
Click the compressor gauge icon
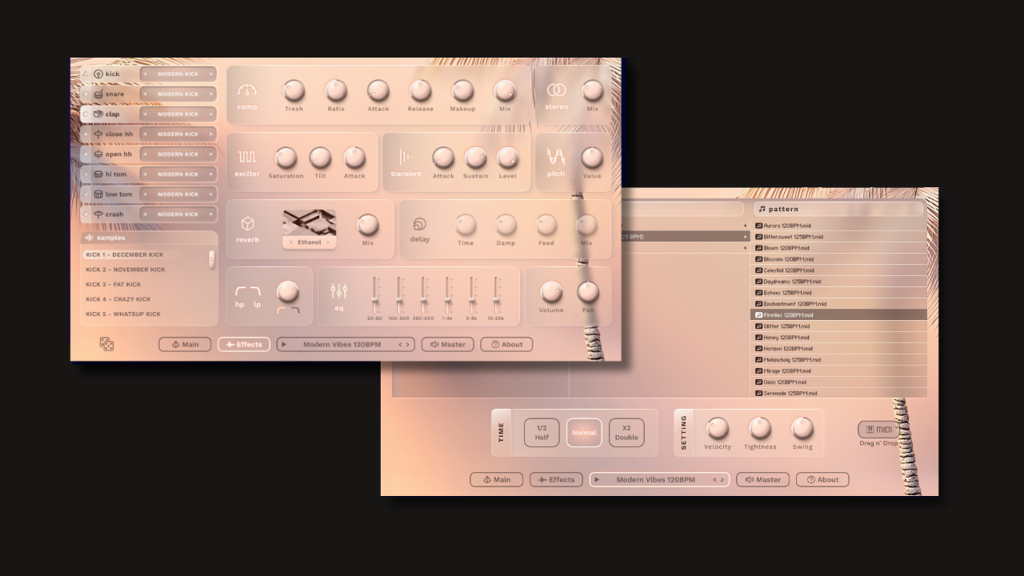tap(247, 90)
